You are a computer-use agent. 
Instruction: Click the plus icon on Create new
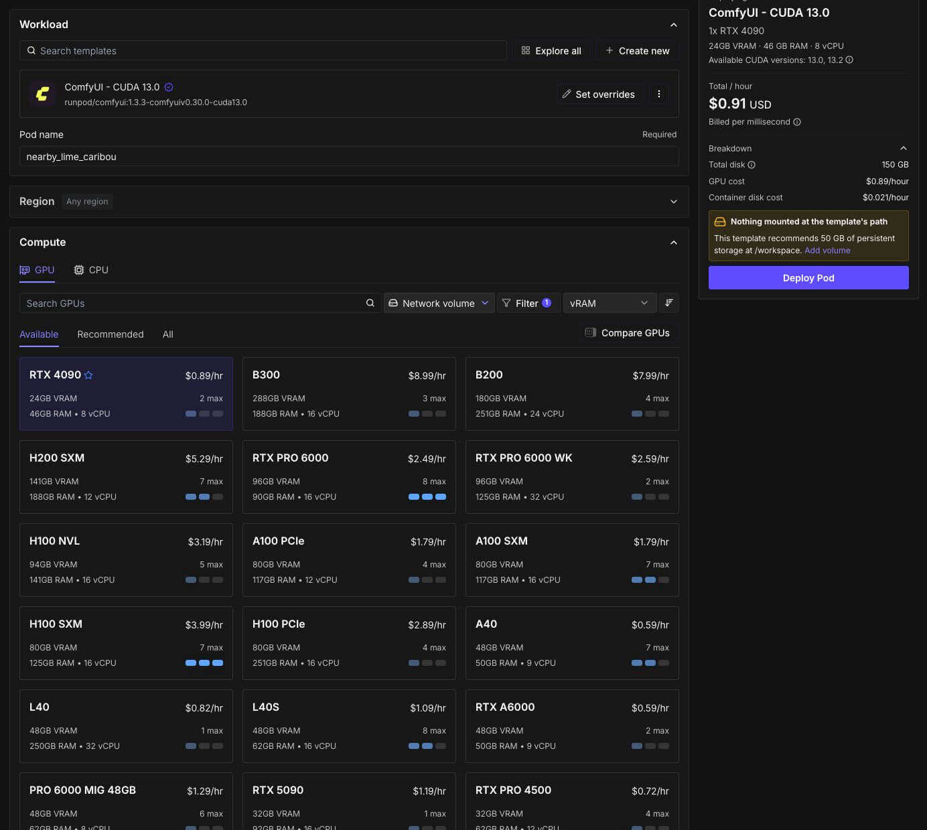pyautogui.click(x=610, y=50)
